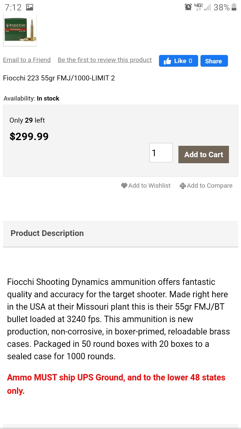Screen dimensions: 241x429
Task: Tap the battery icon in status bar
Action: coord(234,7)
